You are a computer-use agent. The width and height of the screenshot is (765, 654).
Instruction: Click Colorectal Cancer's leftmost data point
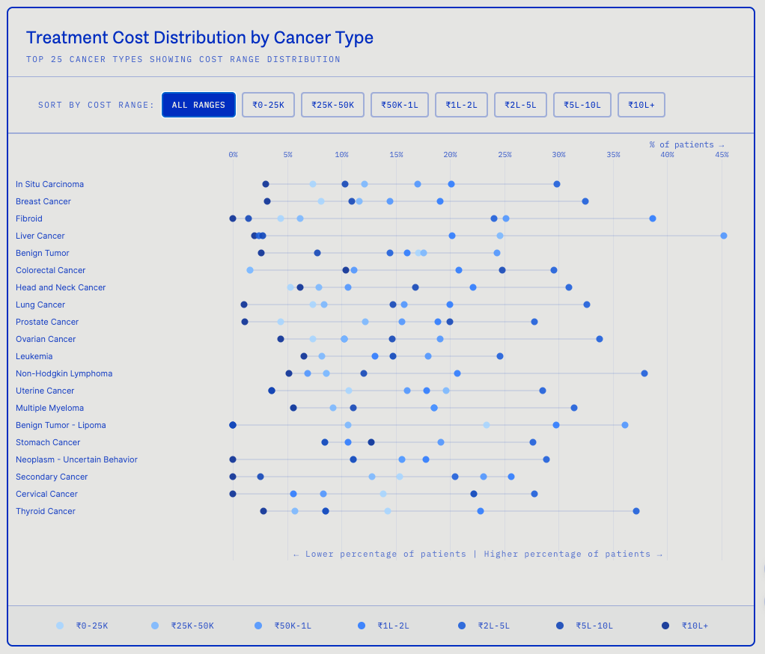(x=250, y=270)
